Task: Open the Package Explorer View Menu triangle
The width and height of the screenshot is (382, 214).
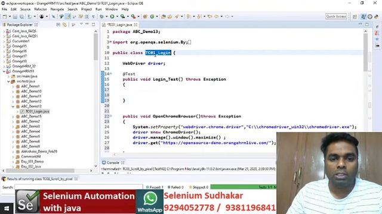Action: point(81,24)
